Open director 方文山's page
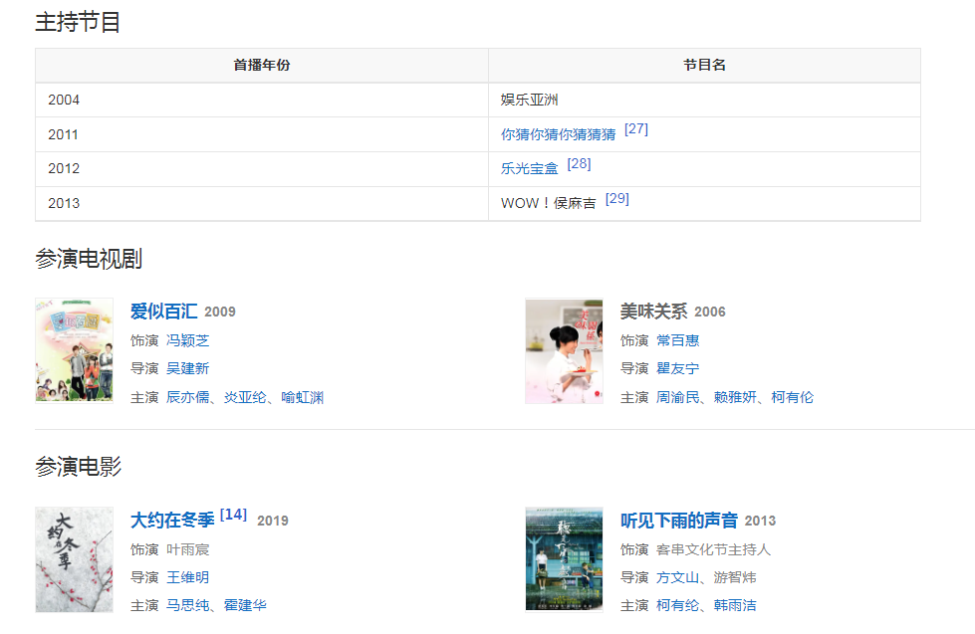This screenshot has height=634, width=975. [677, 577]
